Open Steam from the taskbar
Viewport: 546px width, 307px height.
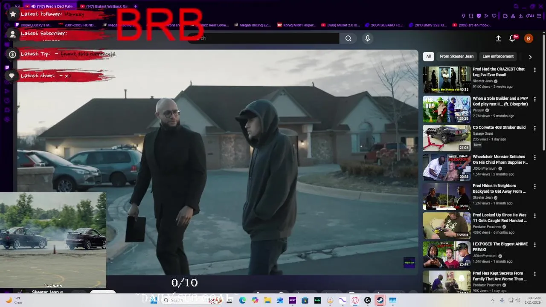[380, 300]
